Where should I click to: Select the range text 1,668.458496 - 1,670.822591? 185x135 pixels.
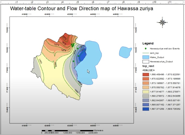click(165, 75)
